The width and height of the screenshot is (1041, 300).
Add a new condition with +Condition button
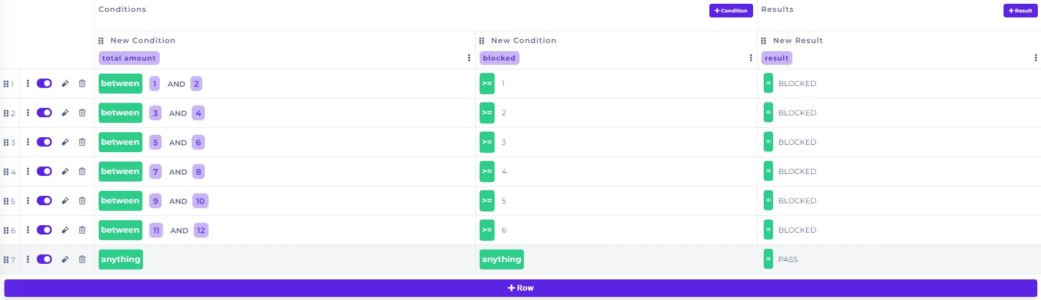(x=731, y=11)
